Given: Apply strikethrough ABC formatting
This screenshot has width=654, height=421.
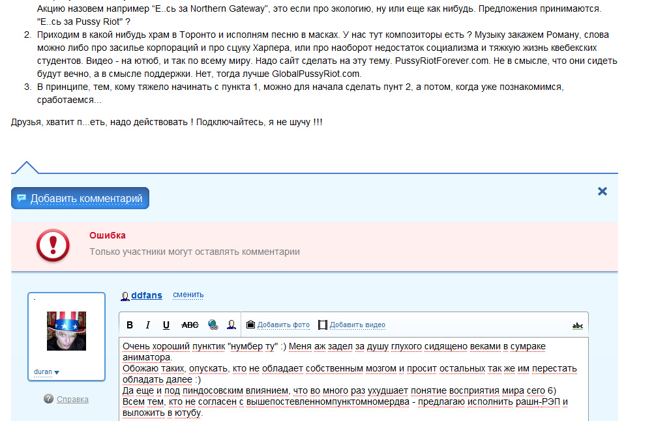Looking at the screenshot, I should point(190,325).
